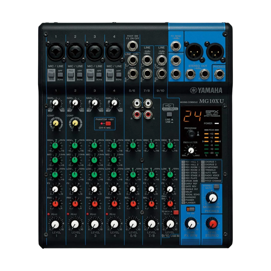This screenshot has height=271, width=271.
Task: Click the channel 3 MID EQ knob
Action: pyautogui.click(x=94, y=160)
